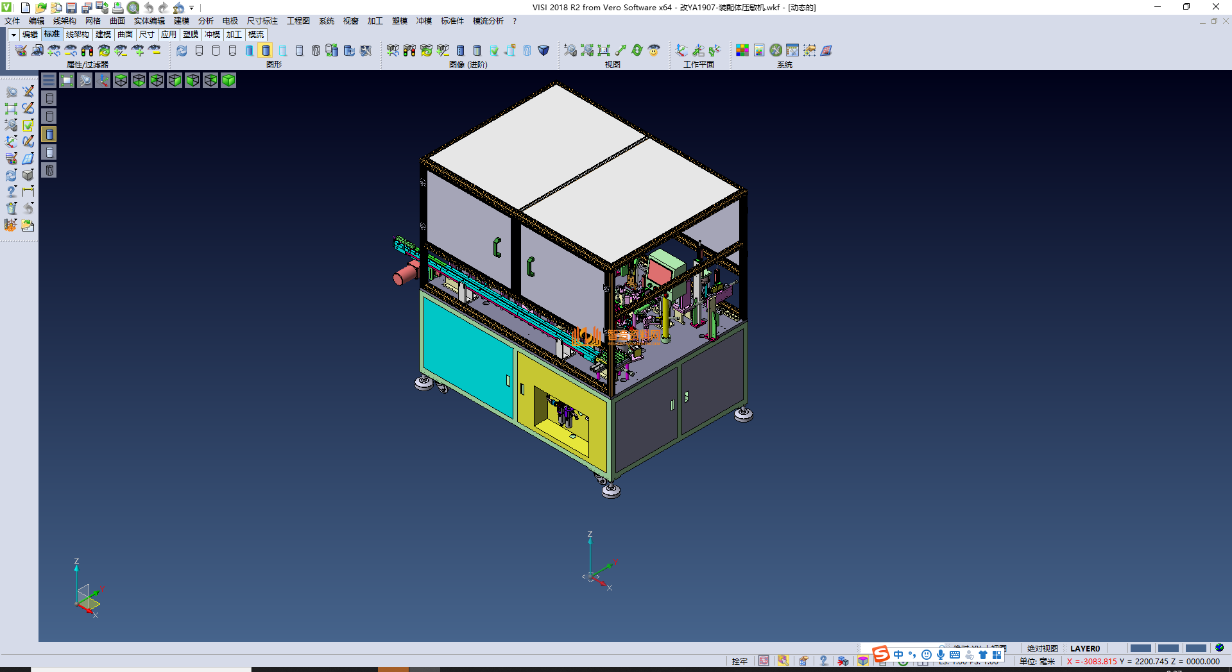This screenshot has height=672, width=1232.
Task: Click the first blue color block in status bar
Action: pyautogui.click(x=1140, y=648)
